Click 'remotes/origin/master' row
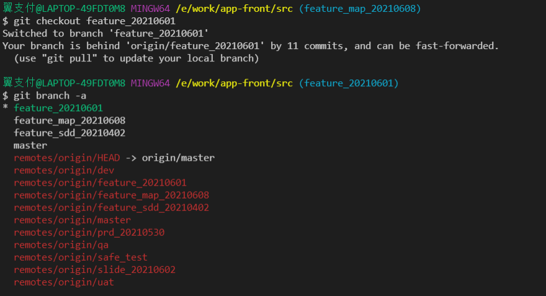The image size is (546, 296). [x=72, y=220]
